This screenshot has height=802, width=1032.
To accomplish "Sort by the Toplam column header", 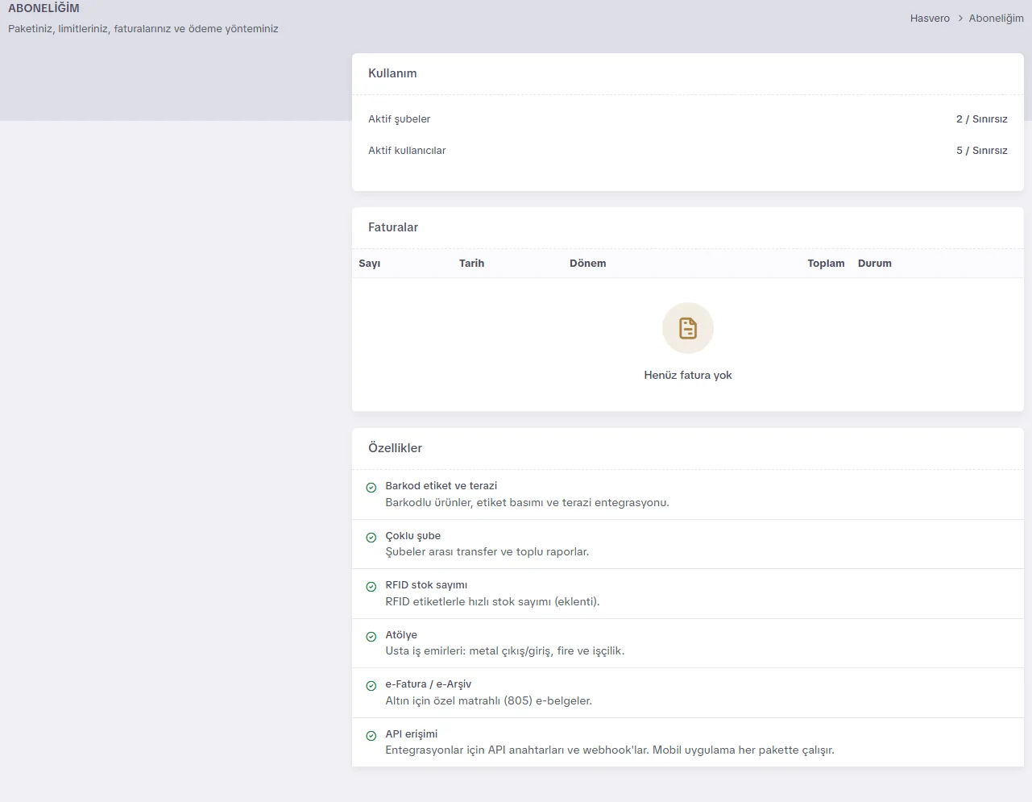I will click(x=827, y=264).
